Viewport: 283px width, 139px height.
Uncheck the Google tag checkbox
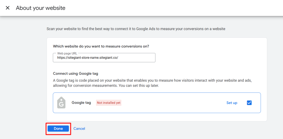(x=249, y=103)
